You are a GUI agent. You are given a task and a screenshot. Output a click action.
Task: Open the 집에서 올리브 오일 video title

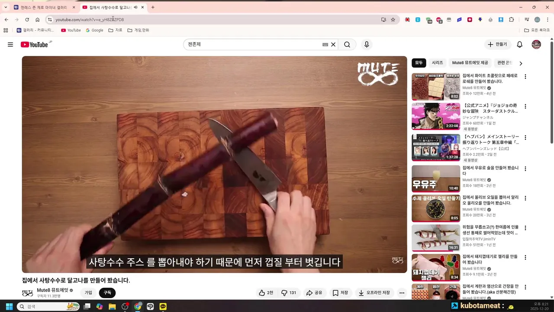pyautogui.click(x=490, y=200)
